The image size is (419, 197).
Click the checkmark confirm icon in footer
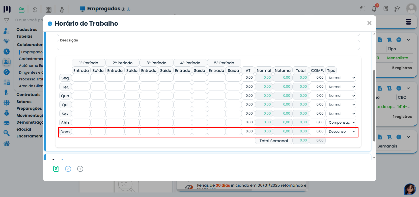tap(68, 169)
